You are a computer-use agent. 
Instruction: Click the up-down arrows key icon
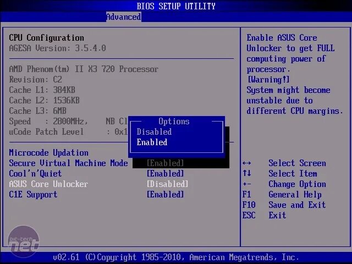pos(247,174)
